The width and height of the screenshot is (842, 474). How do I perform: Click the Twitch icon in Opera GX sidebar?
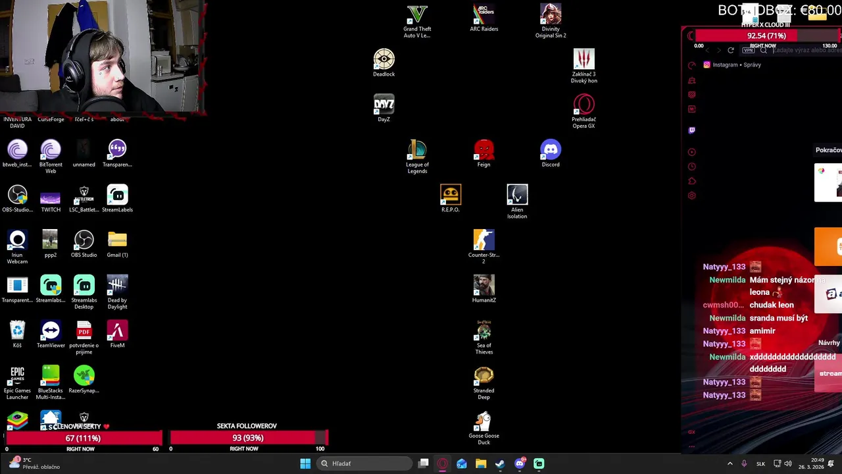(691, 130)
